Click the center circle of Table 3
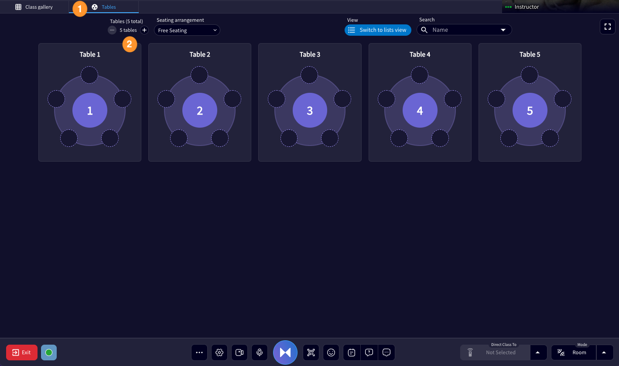The height and width of the screenshot is (366, 619). tap(310, 111)
